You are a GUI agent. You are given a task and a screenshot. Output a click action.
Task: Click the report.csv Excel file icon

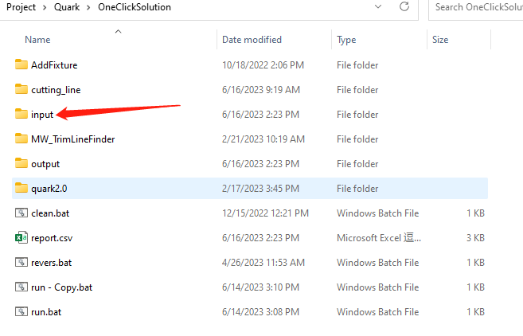[x=21, y=238]
